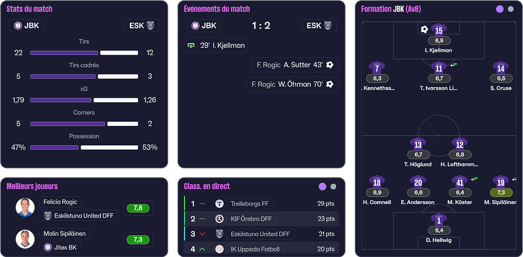The width and height of the screenshot is (523, 257).
Task: Select the purple dot in Formation panel
Action: click(x=499, y=9)
